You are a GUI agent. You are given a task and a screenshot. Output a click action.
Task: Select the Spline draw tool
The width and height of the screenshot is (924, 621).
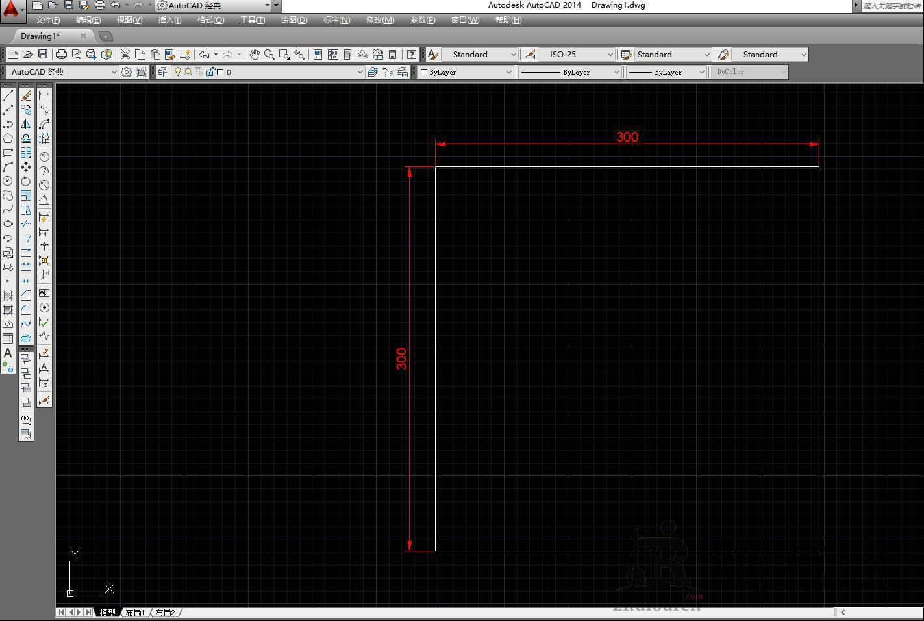tap(8, 210)
